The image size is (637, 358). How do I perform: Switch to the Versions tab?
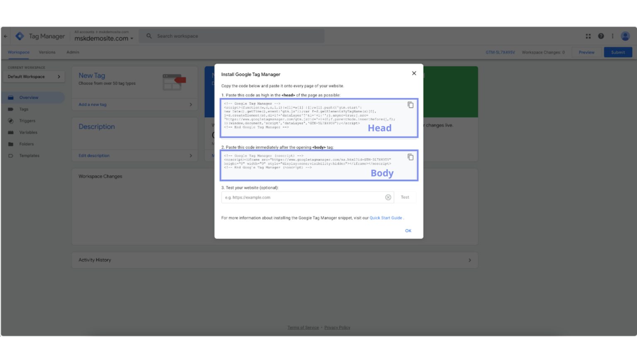[47, 52]
